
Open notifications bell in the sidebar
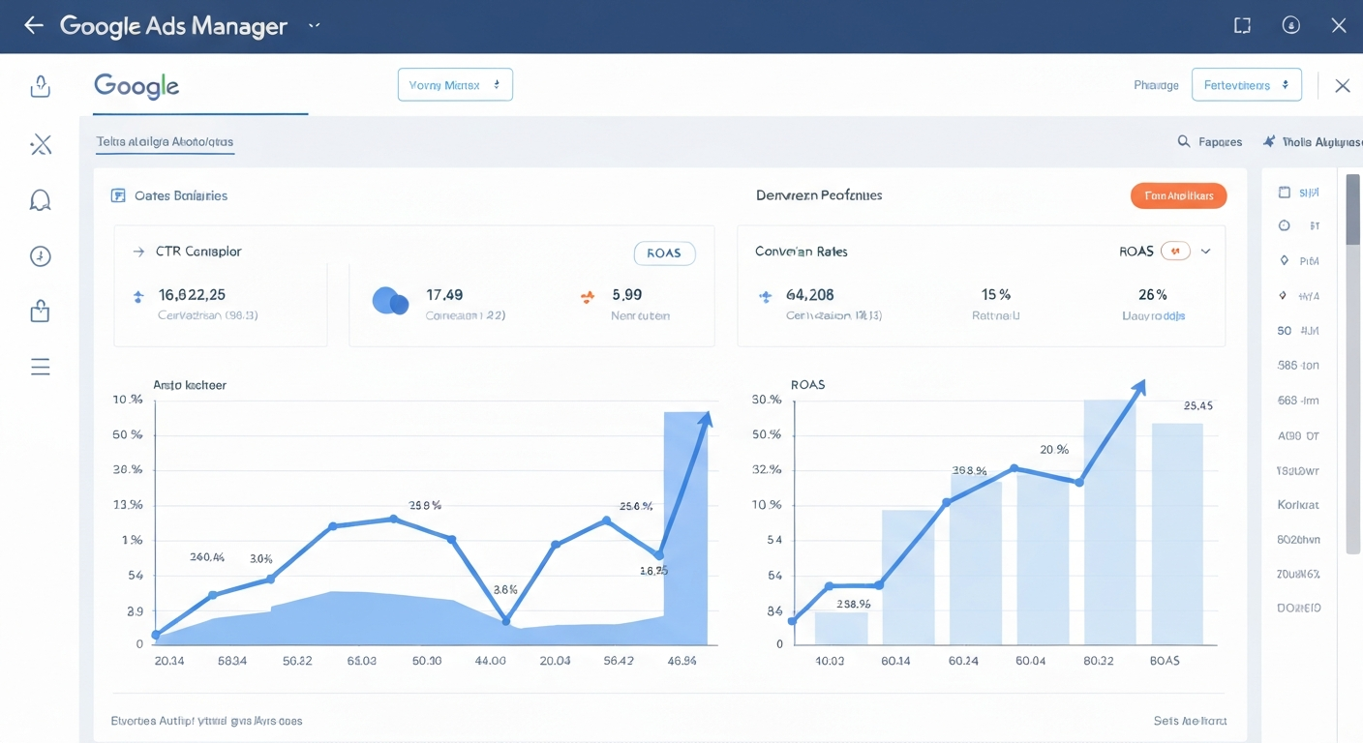click(40, 200)
